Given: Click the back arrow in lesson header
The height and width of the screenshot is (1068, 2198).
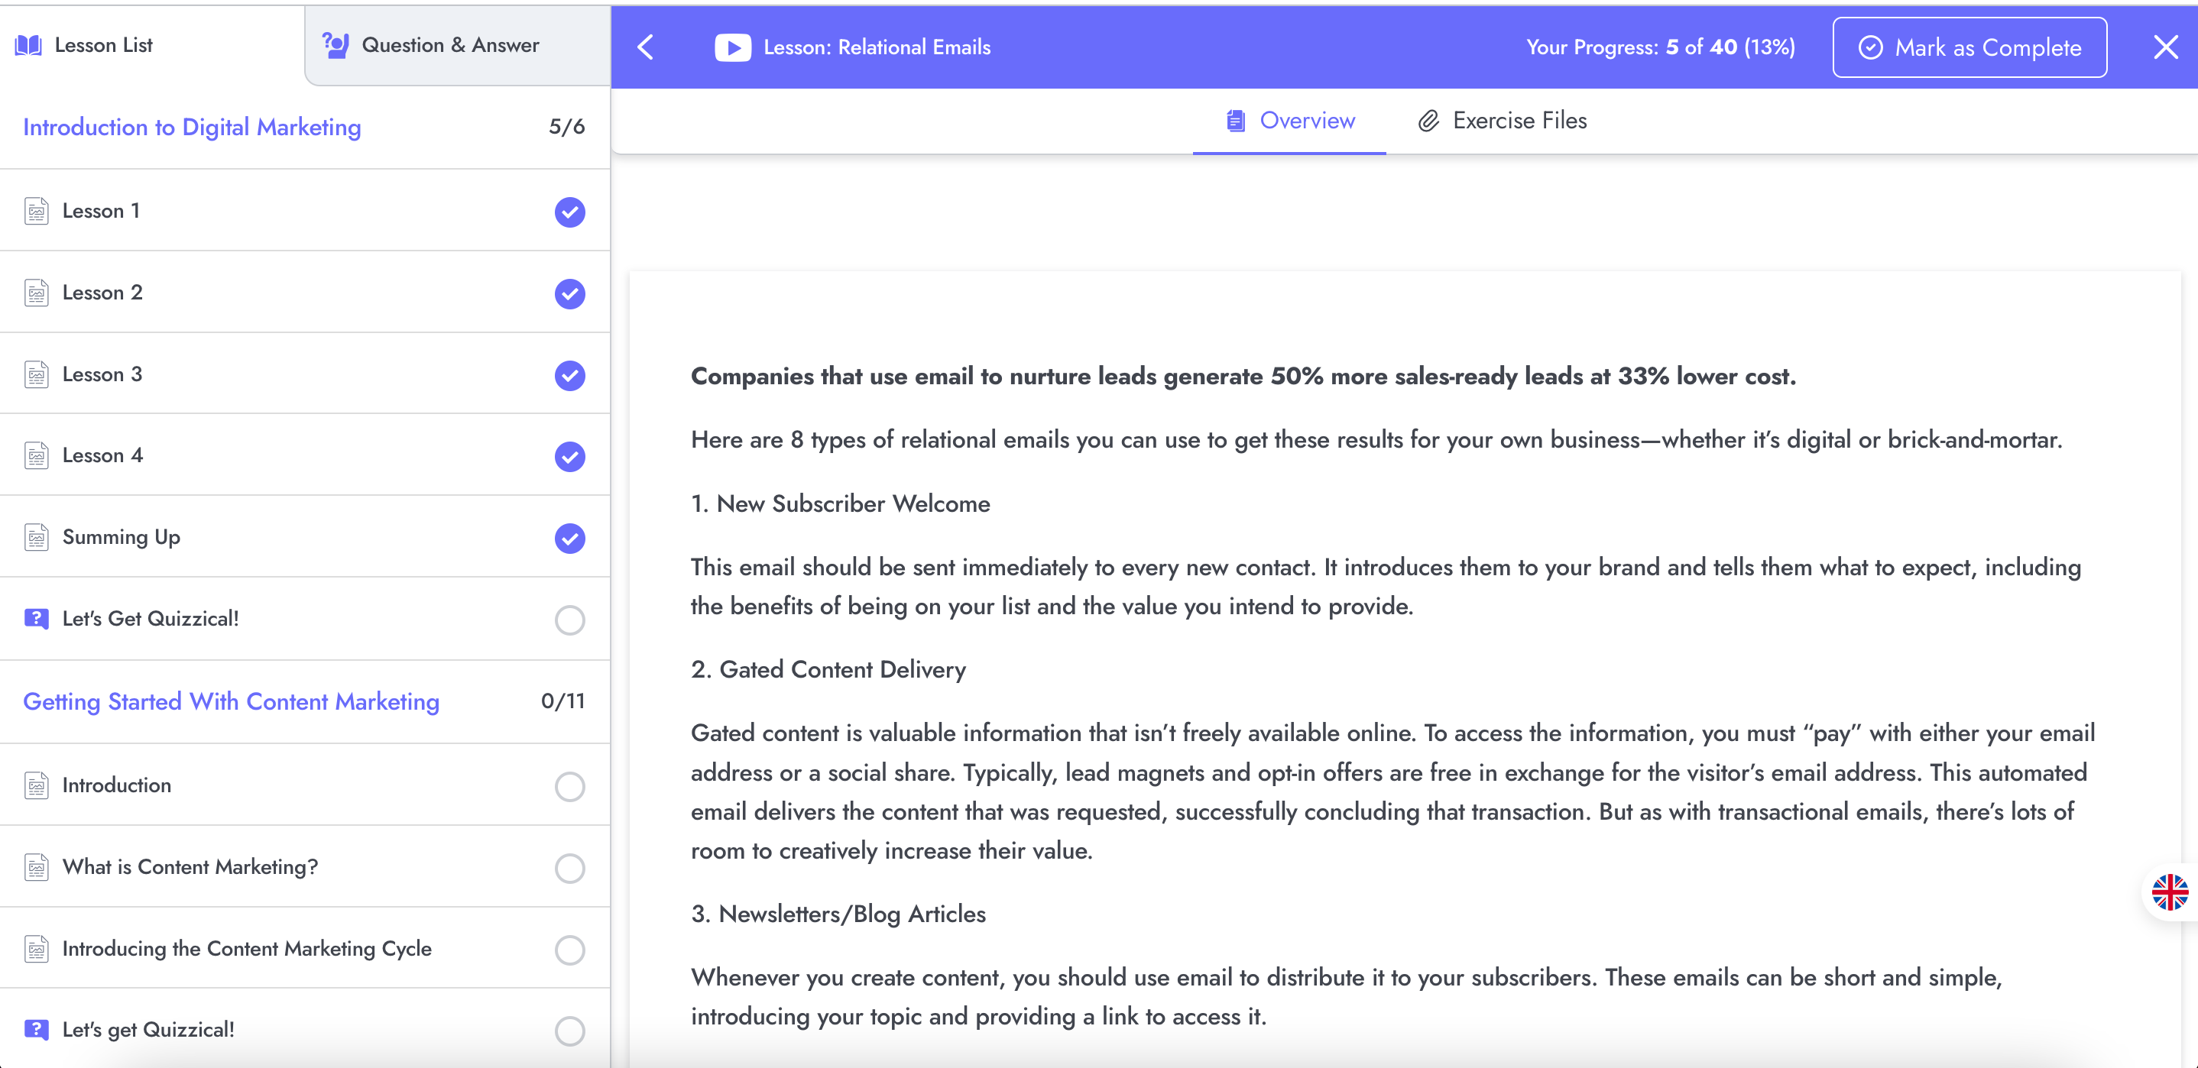Looking at the screenshot, I should click(646, 47).
